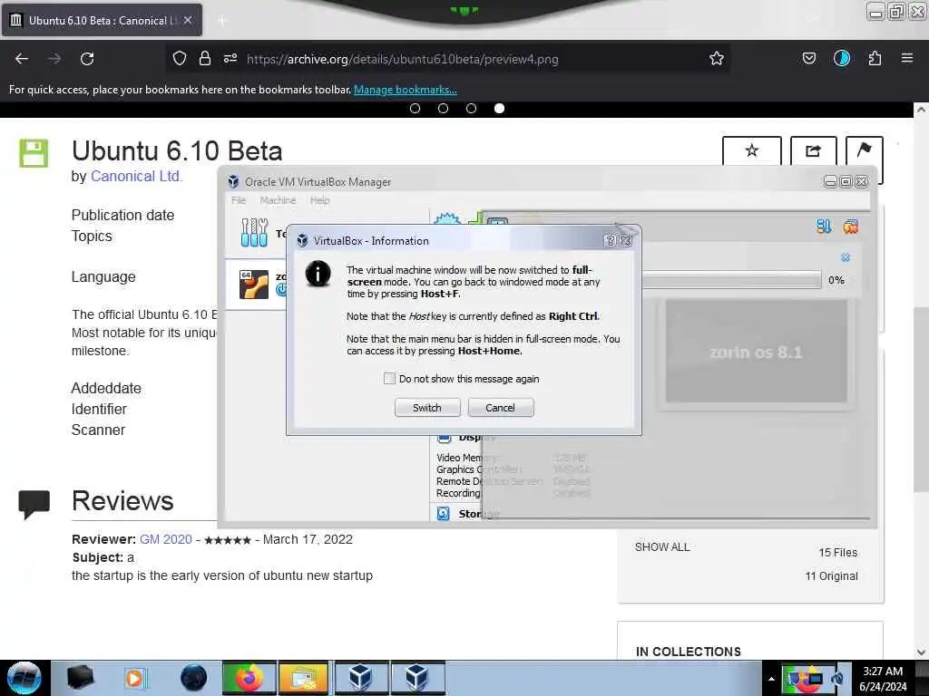Click the padlock site security icon

tap(205, 58)
